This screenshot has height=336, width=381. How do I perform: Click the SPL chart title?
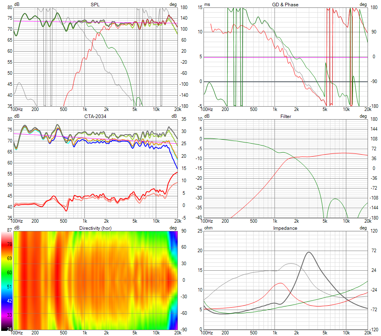[x=95, y=4]
